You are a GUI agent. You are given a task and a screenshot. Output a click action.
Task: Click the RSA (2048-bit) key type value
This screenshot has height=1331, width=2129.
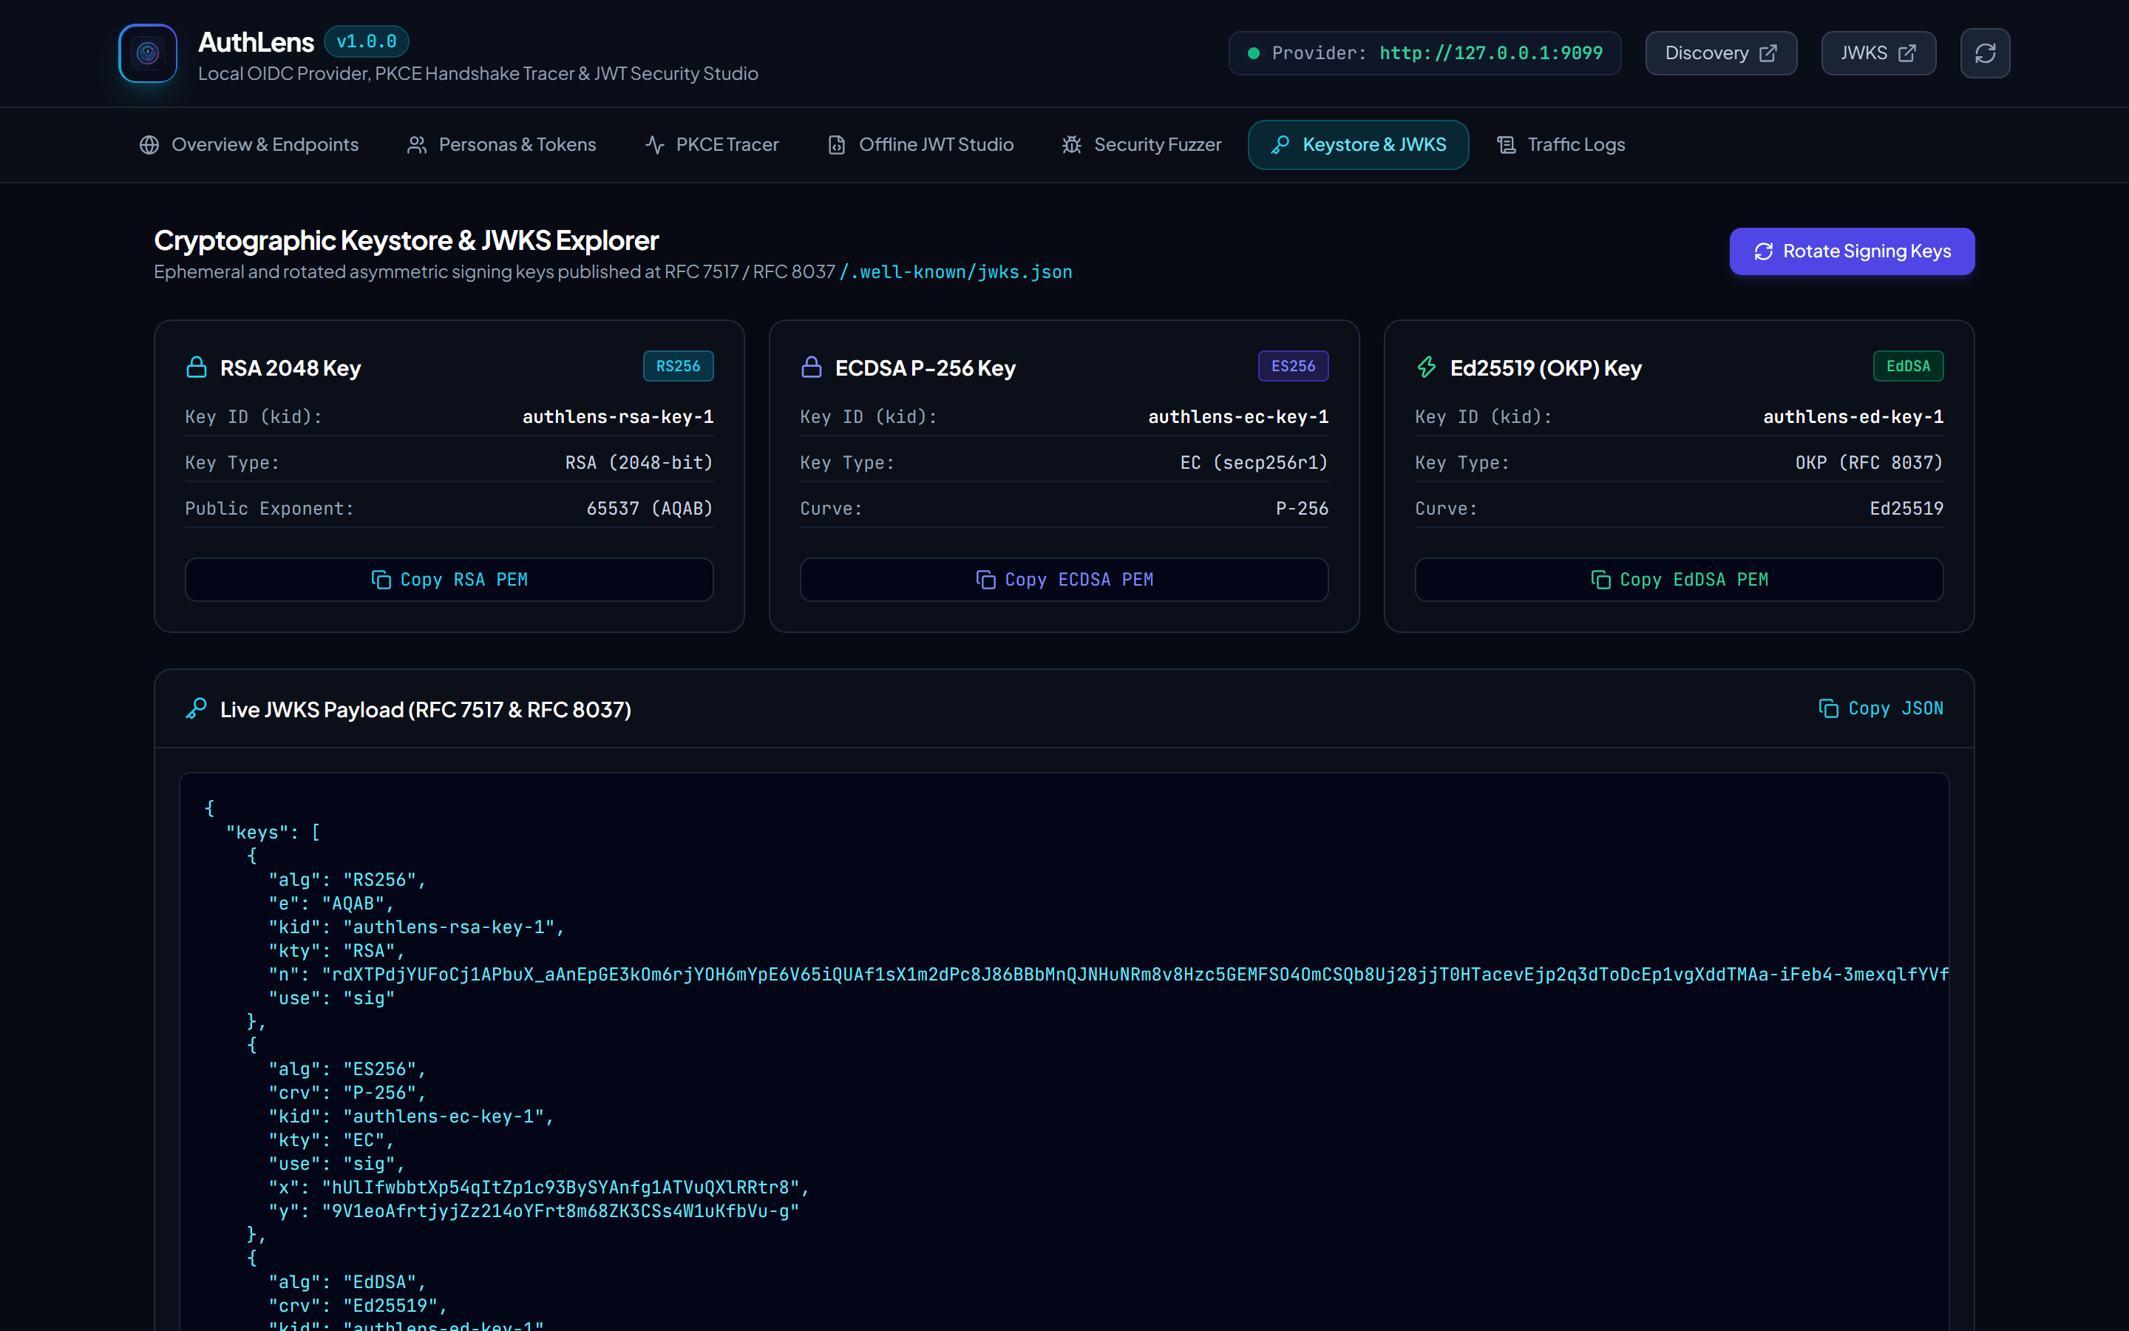click(x=639, y=462)
